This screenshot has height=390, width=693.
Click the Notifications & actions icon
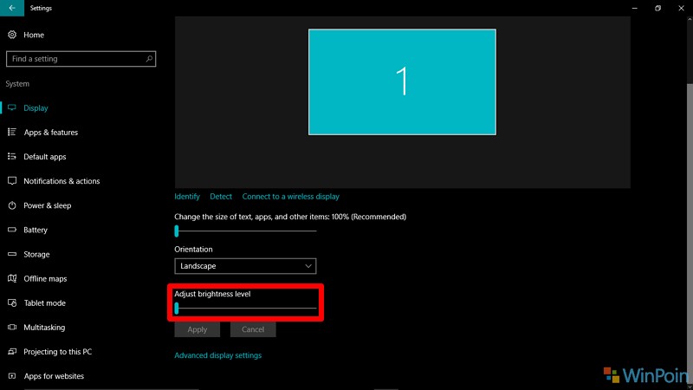12,180
